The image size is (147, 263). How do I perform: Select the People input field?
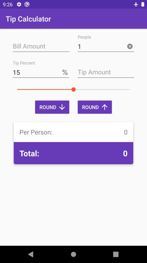tap(97, 47)
